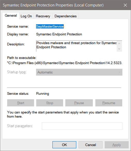Switch to the Log On tab
Viewport: 131px width, 151px height.
26,16
